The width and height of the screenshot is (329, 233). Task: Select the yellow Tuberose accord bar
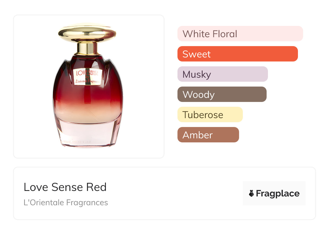(x=210, y=115)
